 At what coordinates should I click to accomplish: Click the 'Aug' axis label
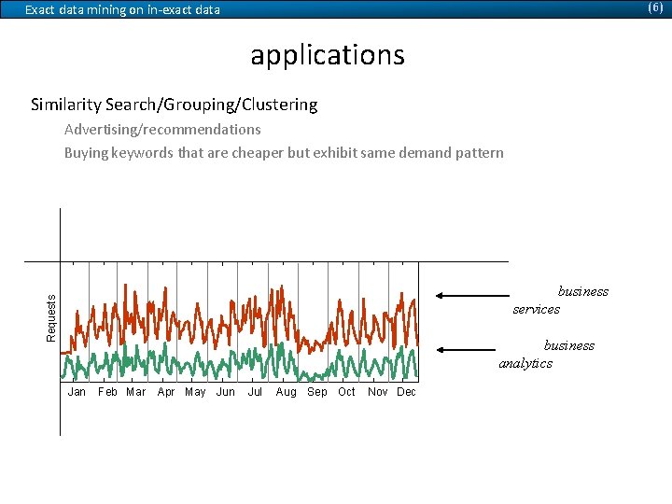(286, 392)
